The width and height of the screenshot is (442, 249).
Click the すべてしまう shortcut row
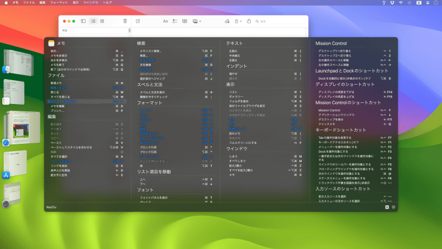coord(265,161)
